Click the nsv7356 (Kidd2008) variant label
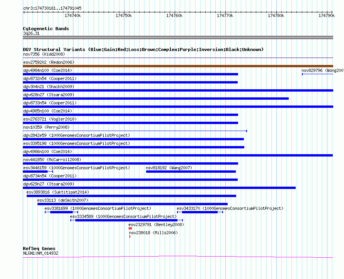 click(44, 54)
